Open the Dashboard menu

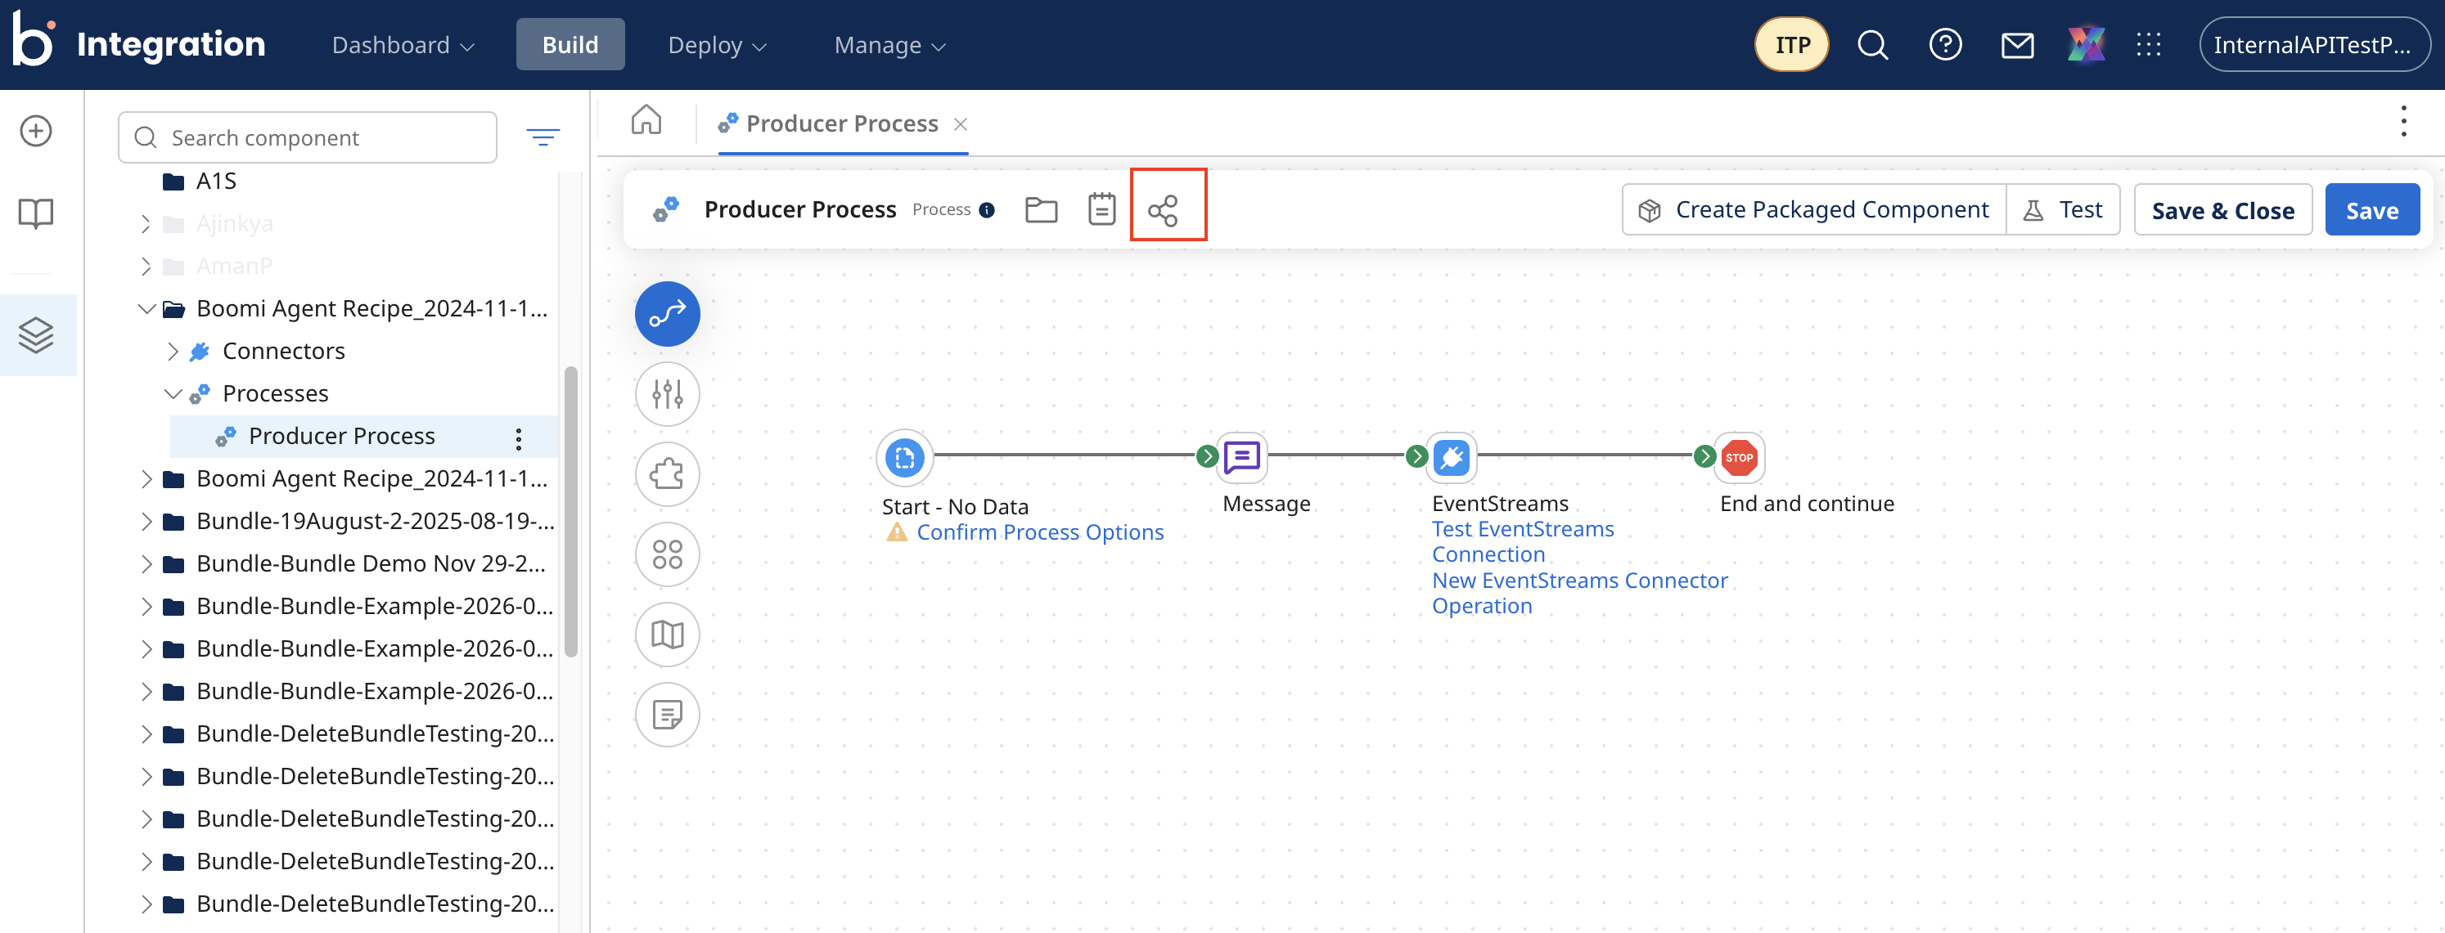pyautogui.click(x=403, y=44)
